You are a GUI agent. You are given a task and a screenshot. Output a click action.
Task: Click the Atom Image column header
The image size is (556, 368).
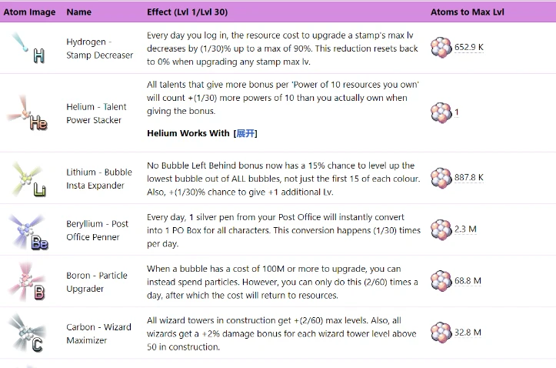29,12
